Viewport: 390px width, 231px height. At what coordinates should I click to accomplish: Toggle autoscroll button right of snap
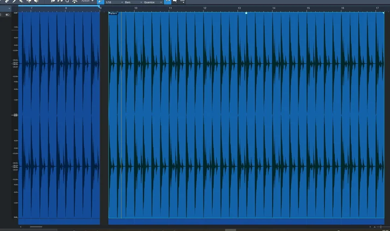175,2
